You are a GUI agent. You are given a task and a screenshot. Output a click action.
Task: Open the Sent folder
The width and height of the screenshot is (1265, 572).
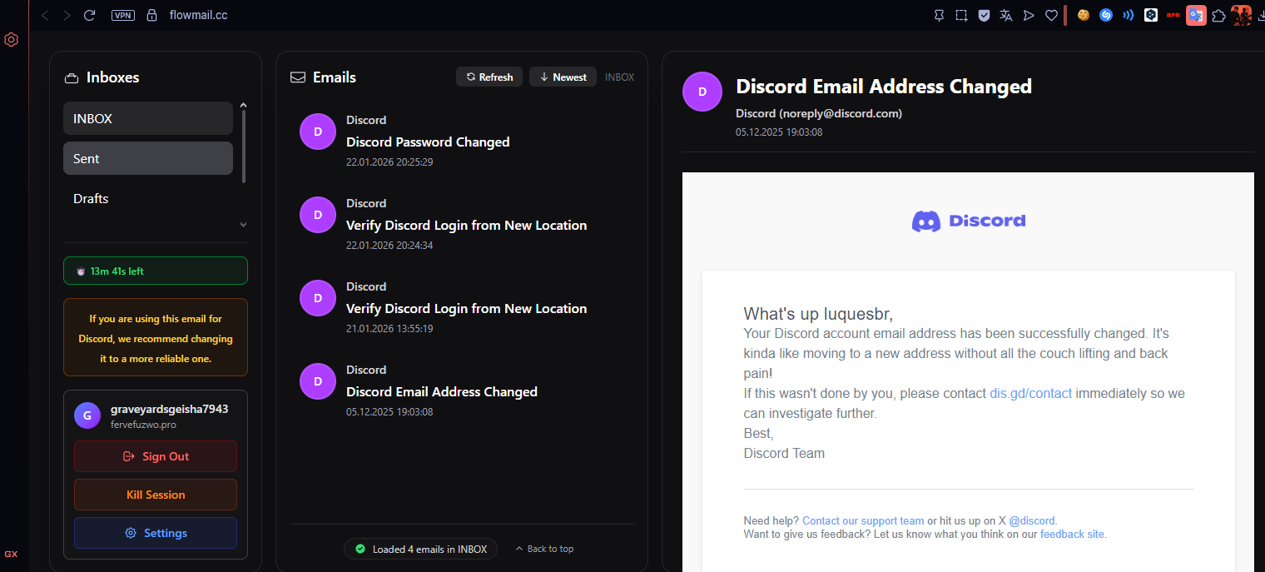point(148,158)
